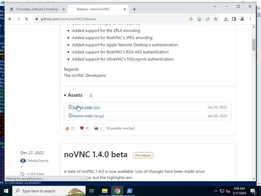Share this page via share icon

pyautogui.click(x=207, y=19)
